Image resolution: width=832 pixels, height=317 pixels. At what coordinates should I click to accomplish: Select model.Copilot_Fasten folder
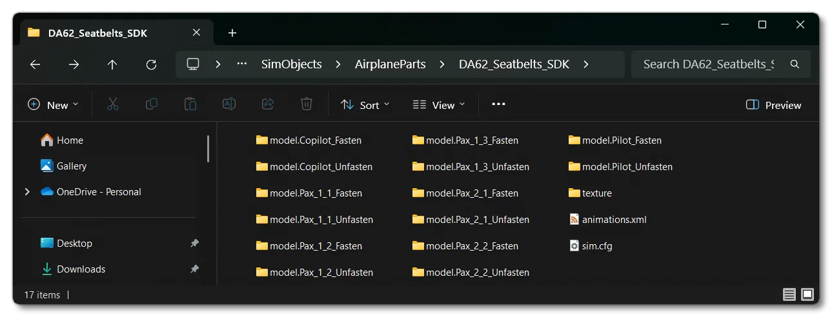click(309, 140)
